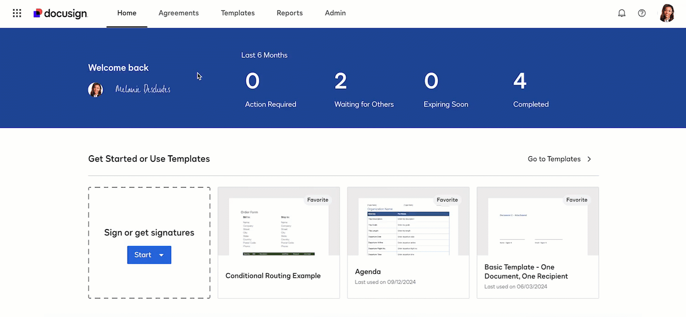Screen dimensions: 686x317
Task: Open the Templates tab
Action: (238, 13)
